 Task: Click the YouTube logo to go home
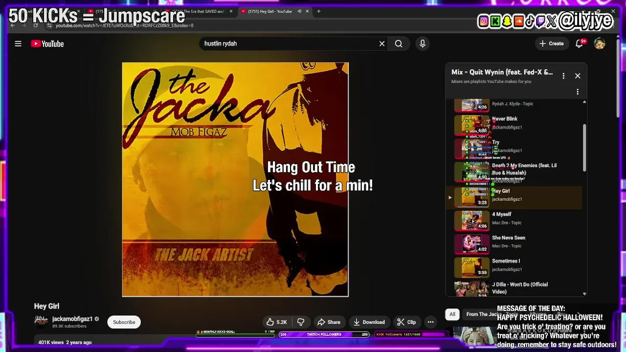coord(47,44)
